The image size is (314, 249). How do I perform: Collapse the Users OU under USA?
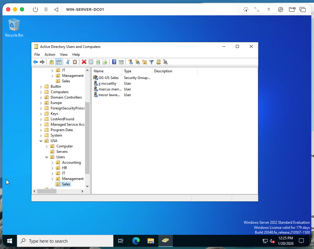pyautogui.click(x=47, y=157)
